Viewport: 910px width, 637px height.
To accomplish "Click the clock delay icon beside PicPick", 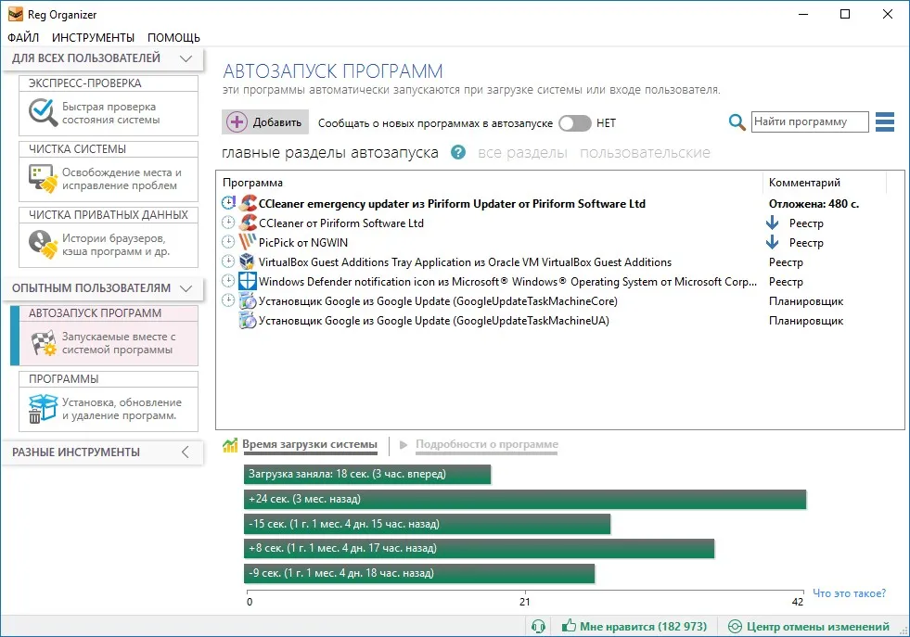I will coord(228,242).
